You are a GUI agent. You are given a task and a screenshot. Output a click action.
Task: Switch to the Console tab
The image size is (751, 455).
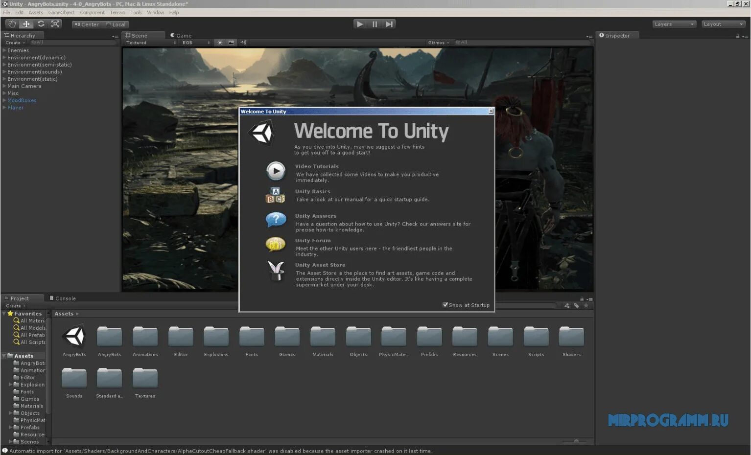coord(63,298)
